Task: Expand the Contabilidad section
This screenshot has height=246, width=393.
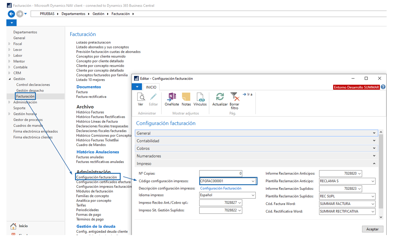Action: pyautogui.click(x=374, y=141)
